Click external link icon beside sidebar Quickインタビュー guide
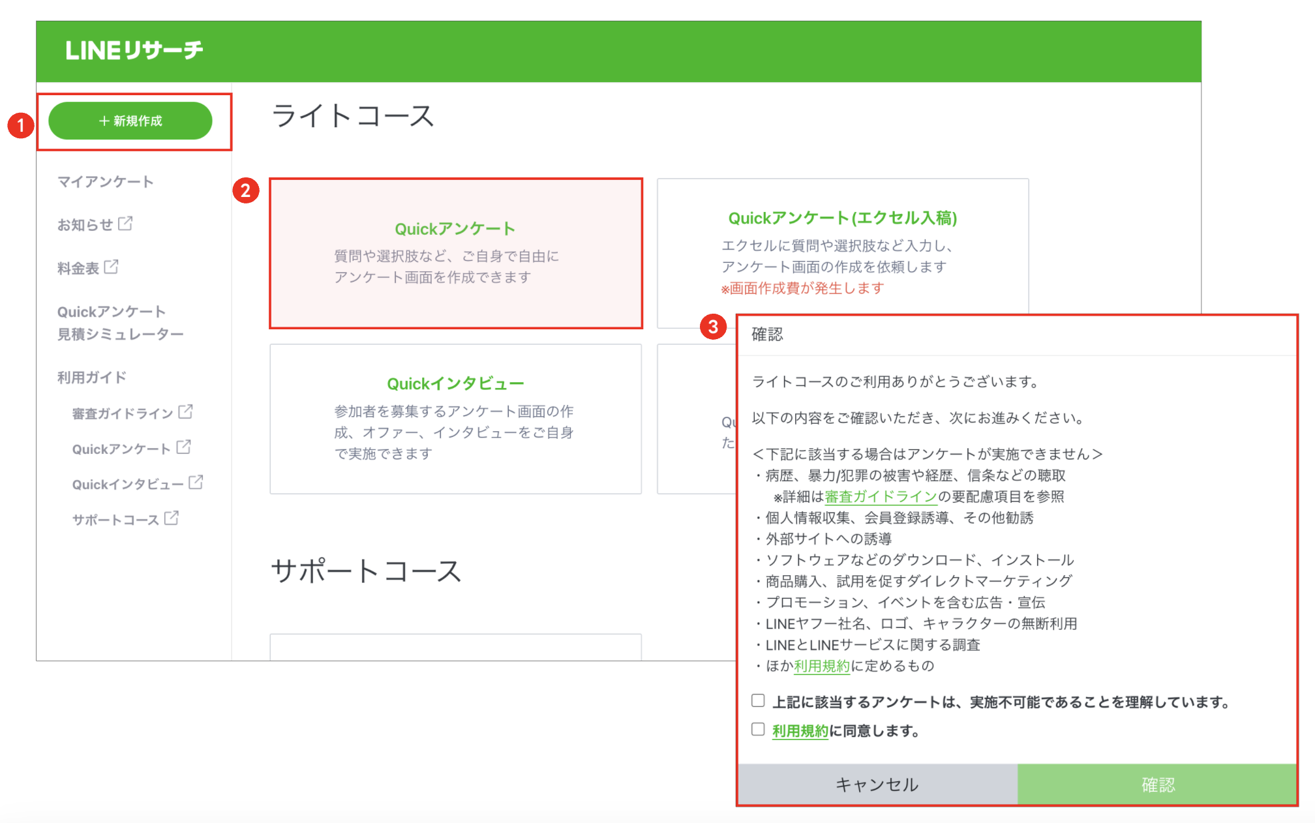This screenshot has height=823, width=1315. (196, 482)
